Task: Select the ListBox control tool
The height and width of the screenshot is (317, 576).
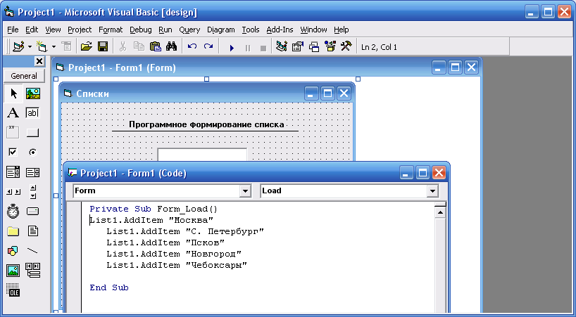Action: click(x=33, y=172)
